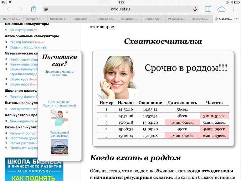Open the share sheet icon
241x181 pixels.
tap(33, 9)
